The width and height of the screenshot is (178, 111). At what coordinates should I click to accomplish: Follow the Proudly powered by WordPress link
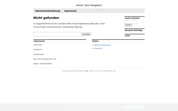click(x=73, y=71)
